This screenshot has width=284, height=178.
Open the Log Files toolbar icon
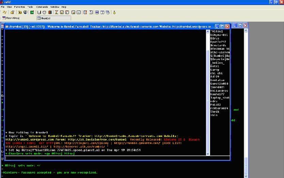[79, 12]
